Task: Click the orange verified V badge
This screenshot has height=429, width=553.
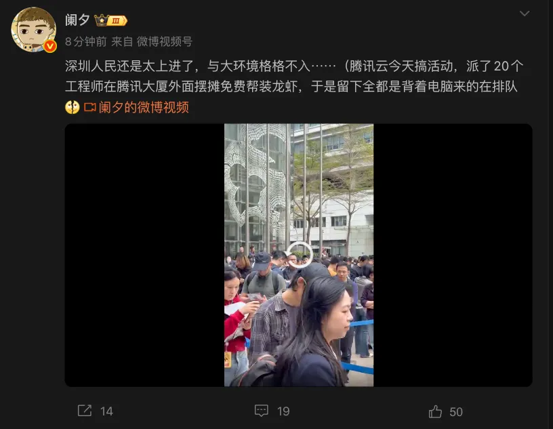Action: [x=50, y=46]
